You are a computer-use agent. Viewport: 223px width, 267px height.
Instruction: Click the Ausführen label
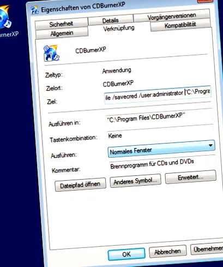(x=64, y=156)
